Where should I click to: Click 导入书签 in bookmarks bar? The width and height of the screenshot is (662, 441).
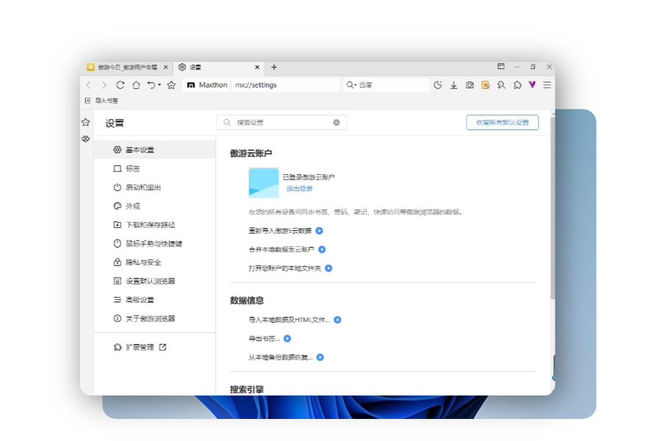pyautogui.click(x=102, y=101)
